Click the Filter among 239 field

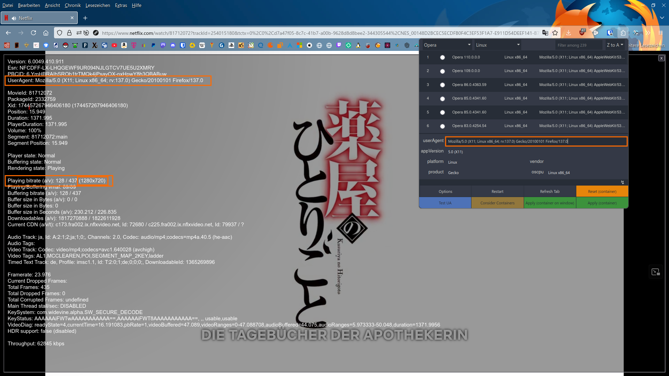pos(578,45)
